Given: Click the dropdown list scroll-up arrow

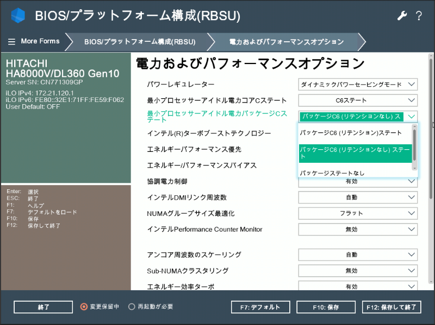Looking at the screenshot, I should [x=414, y=127].
